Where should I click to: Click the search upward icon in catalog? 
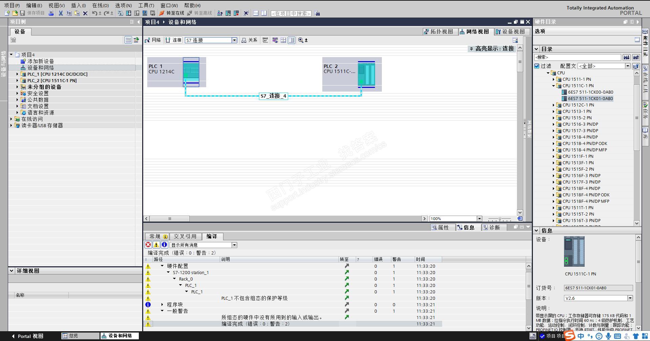coord(636,57)
